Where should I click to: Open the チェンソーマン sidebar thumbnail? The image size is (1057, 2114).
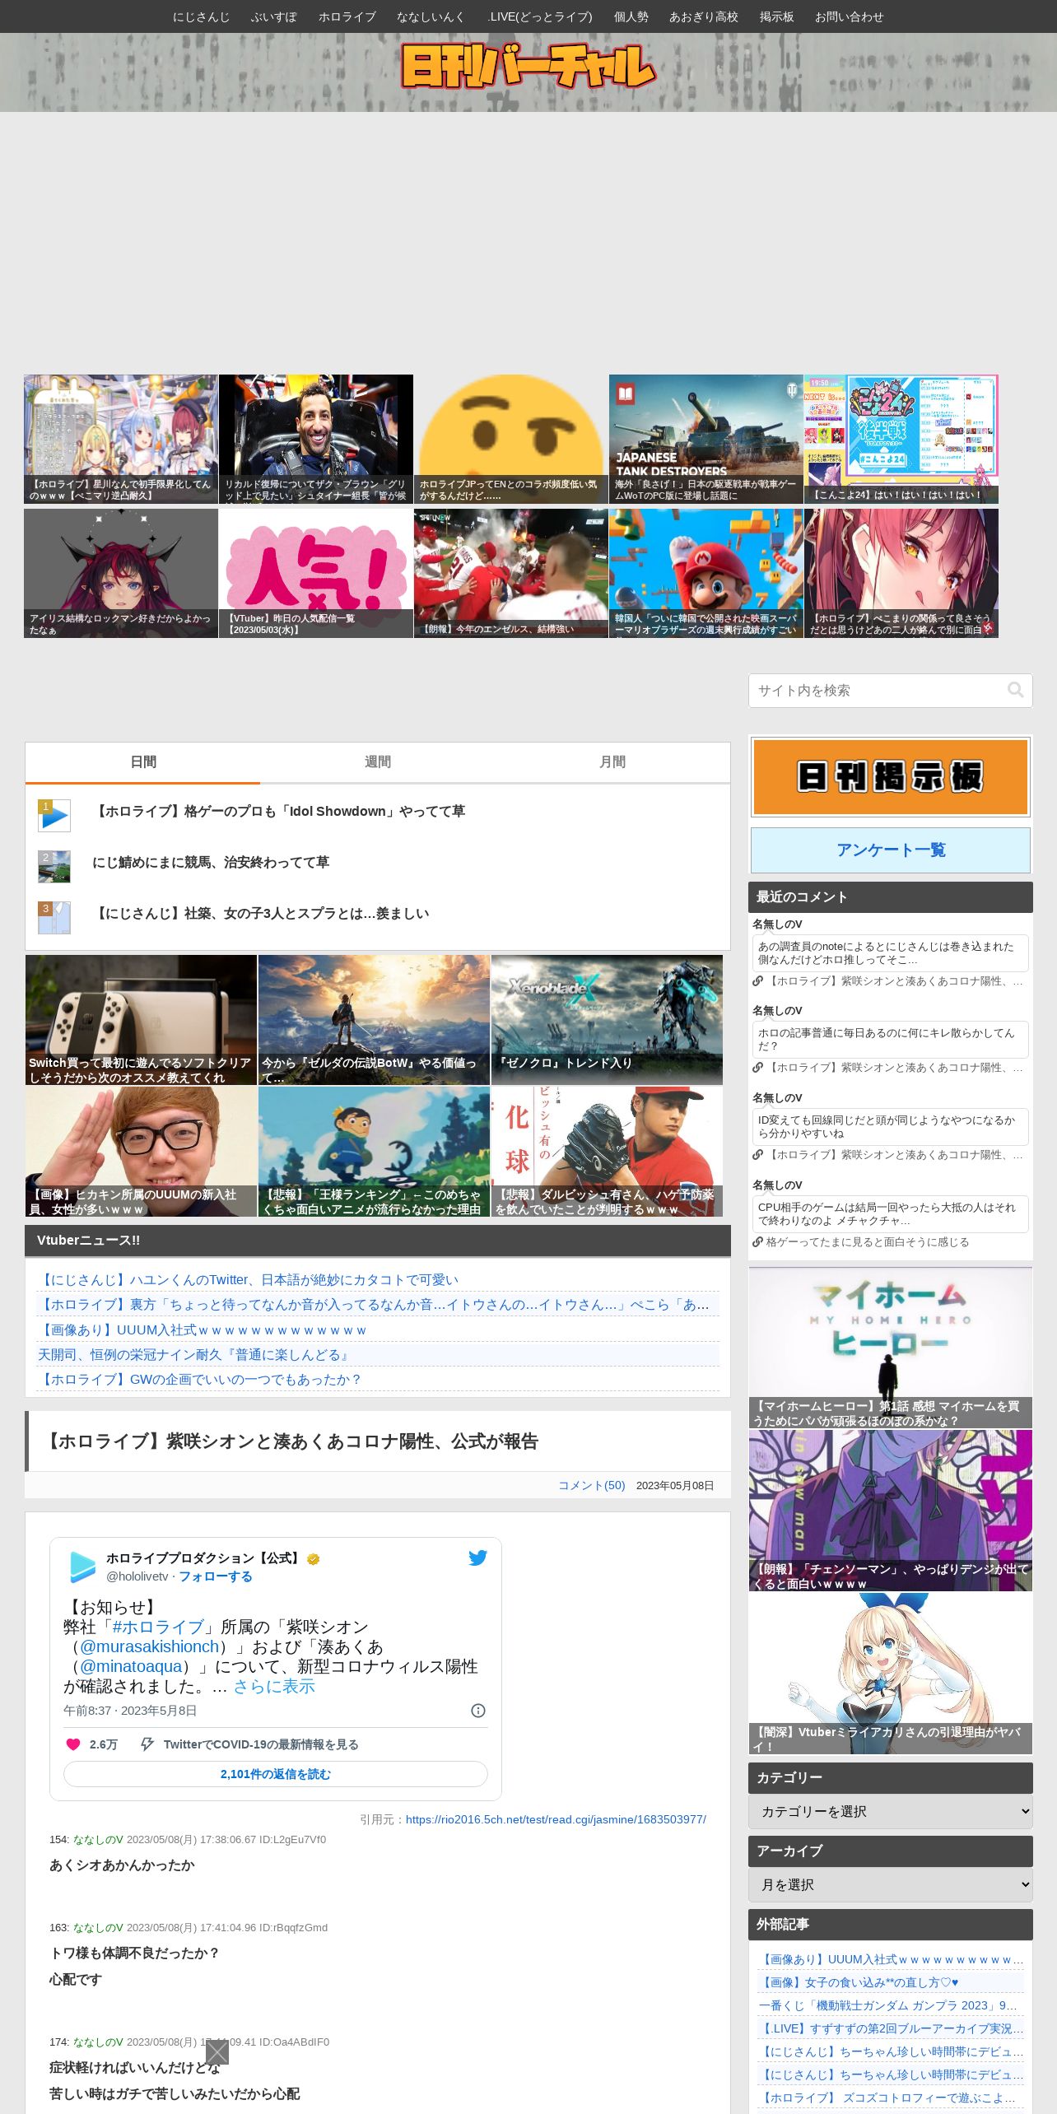(x=891, y=1511)
